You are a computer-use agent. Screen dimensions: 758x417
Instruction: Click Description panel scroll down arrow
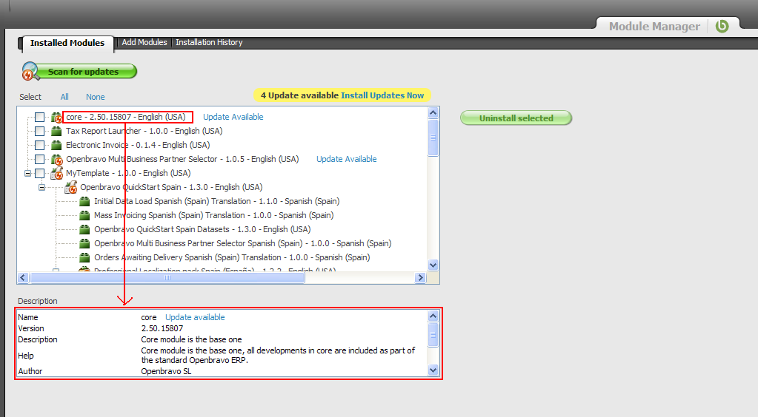coord(433,370)
